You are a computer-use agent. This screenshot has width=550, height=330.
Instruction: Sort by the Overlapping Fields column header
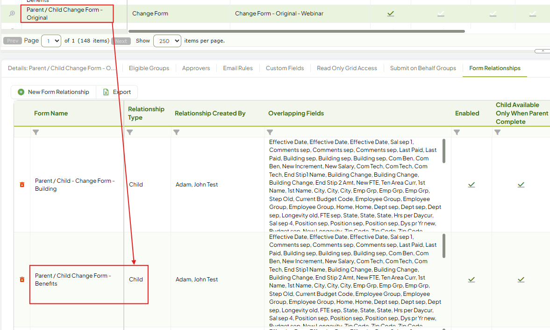(296, 113)
